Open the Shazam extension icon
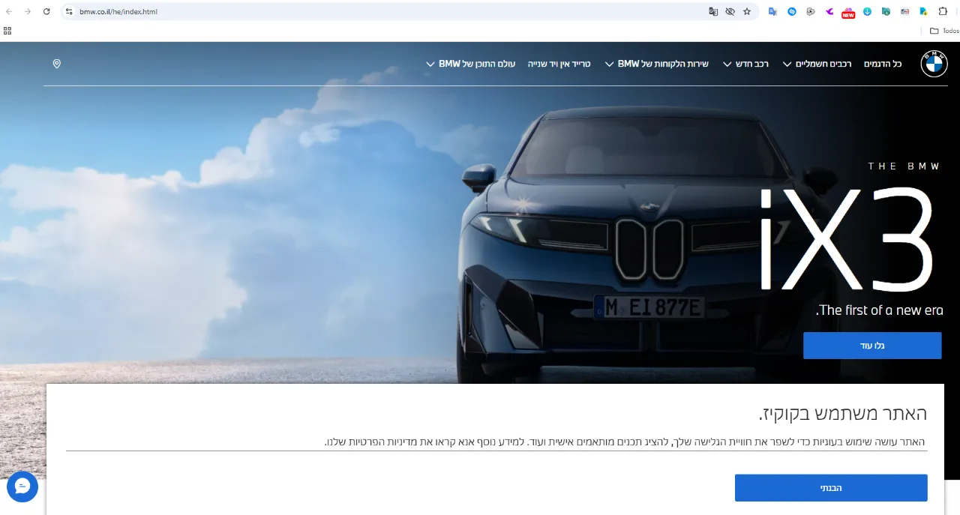 (792, 11)
